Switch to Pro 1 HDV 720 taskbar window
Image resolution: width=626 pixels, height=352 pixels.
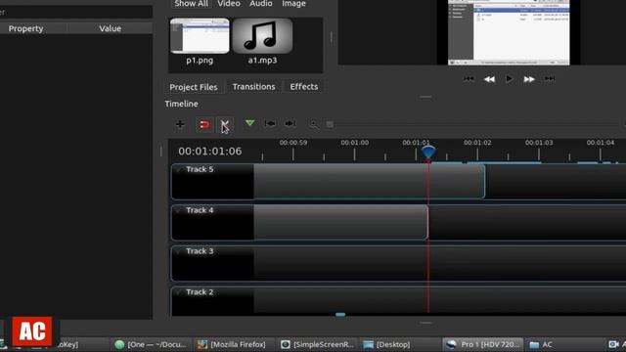pos(484,344)
